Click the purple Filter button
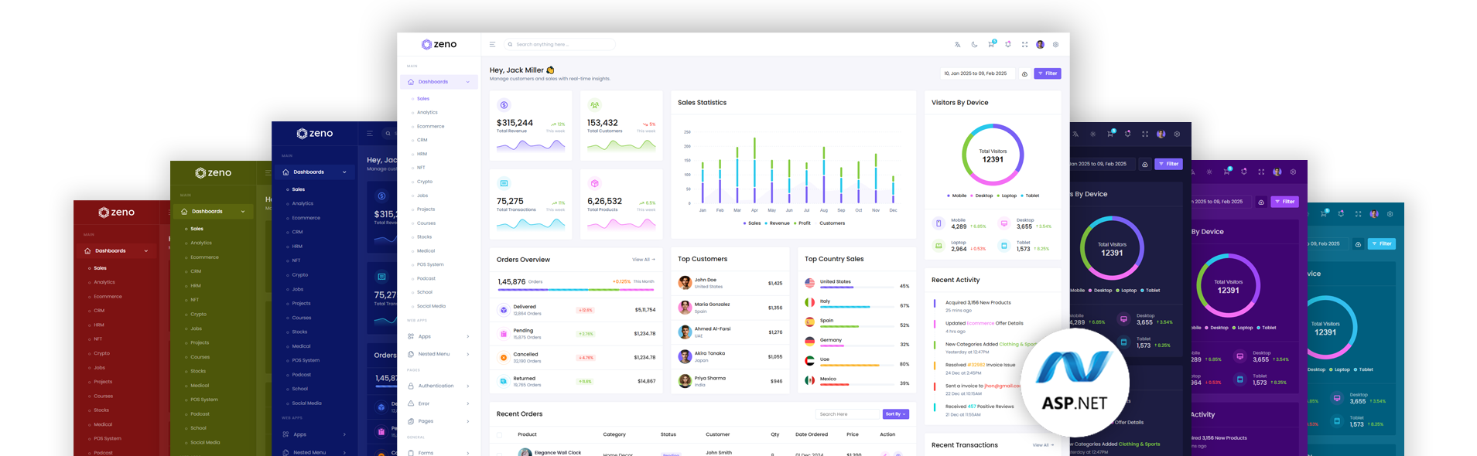1477x456 pixels. (1047, 74)
